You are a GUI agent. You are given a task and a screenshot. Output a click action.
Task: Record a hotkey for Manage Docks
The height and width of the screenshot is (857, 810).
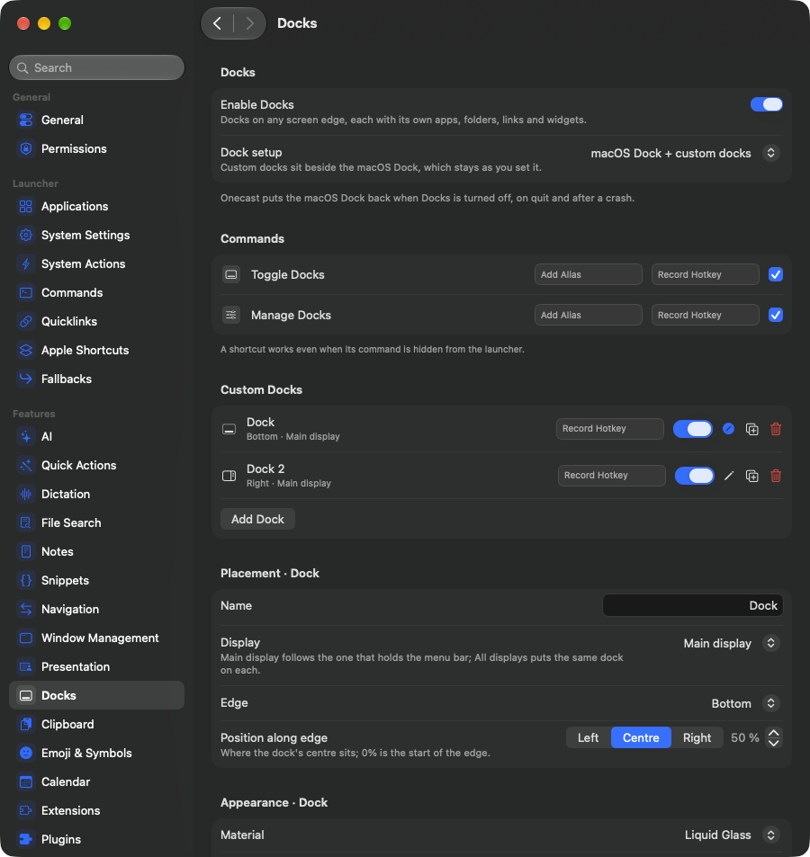point(705,315)
